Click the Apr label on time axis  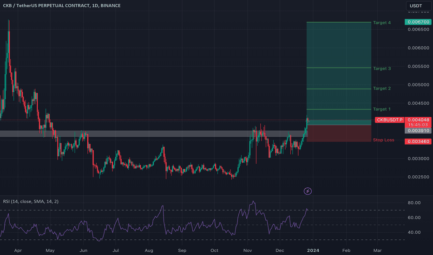18,250
